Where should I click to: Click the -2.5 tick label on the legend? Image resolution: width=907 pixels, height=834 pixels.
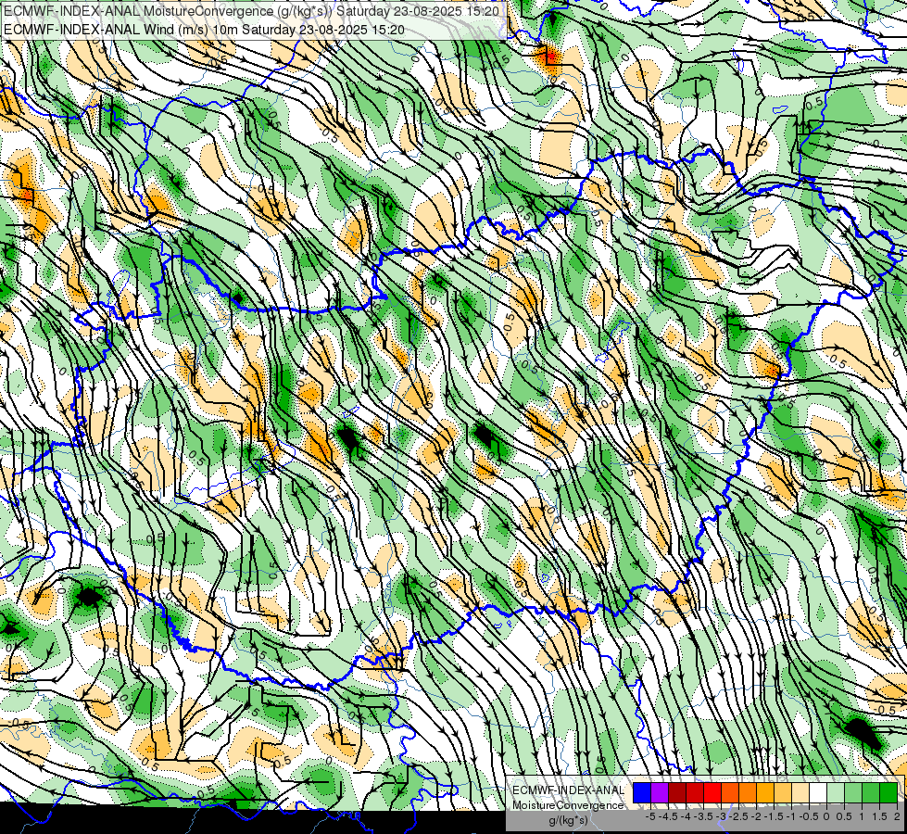[738, 816]
